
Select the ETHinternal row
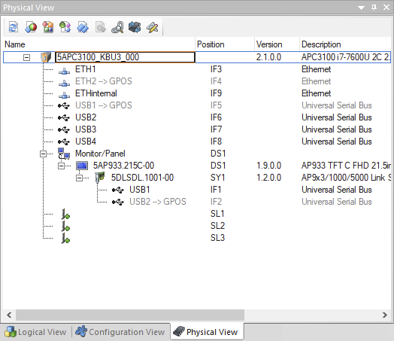click(197, 93)
